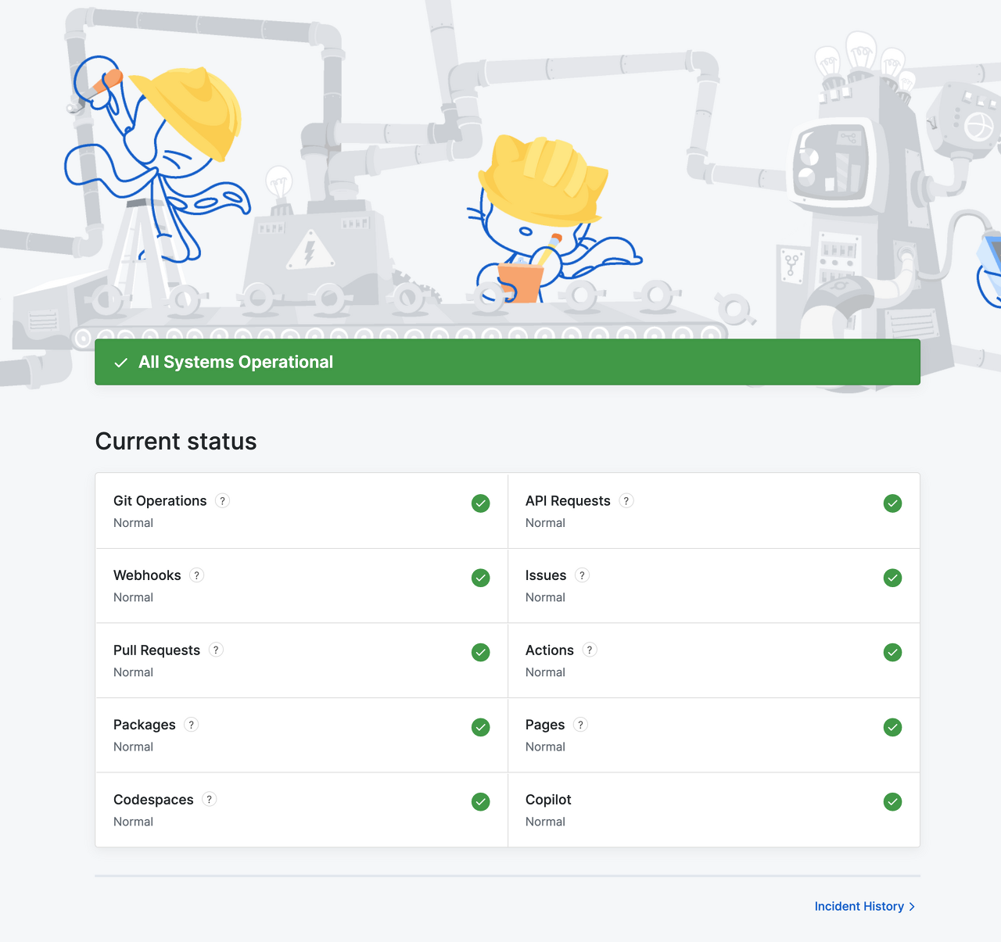The width and height of the screenshot is (1001, 942).
Task: Click the Packages component name
Action: [x=145, y=725]
